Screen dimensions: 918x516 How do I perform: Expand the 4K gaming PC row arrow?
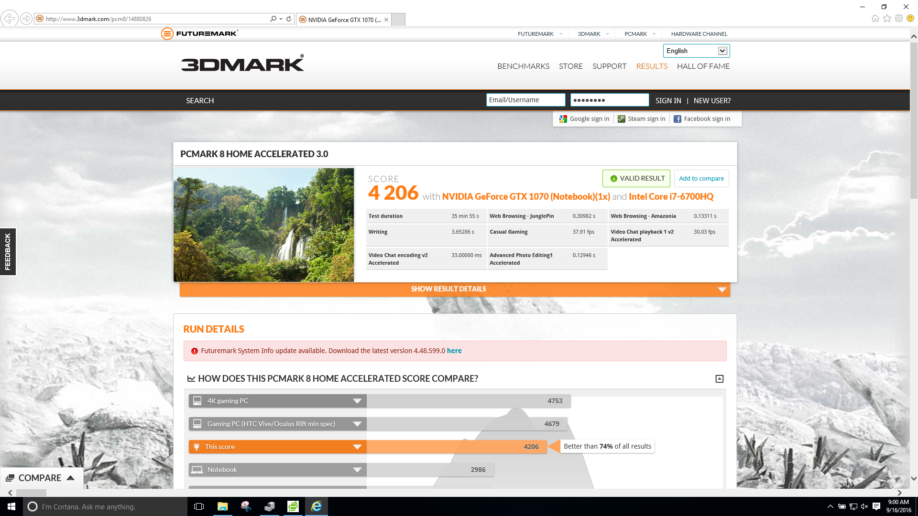pos(357,401)
